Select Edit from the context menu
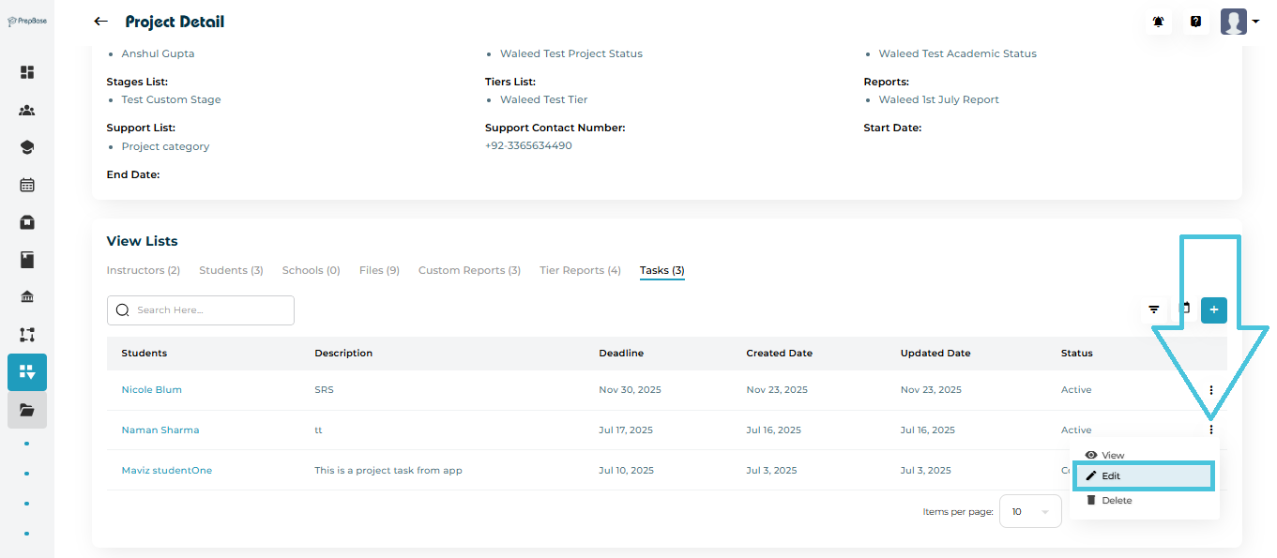Screen dimensions: 1277x558 [1143, 476]
